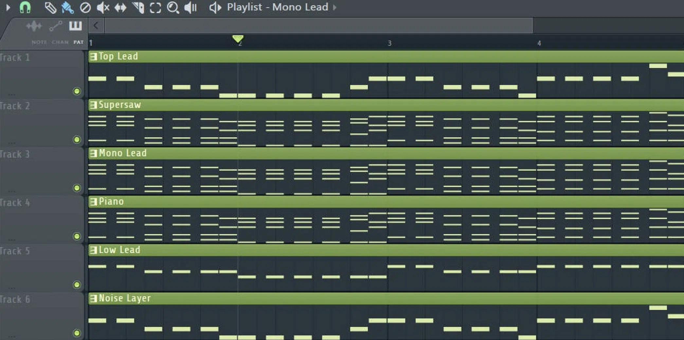Image resolution: width=684 pixels, height=340 pixels.
Task: Select the Piano pattern clip title
Action: point(111,201)
